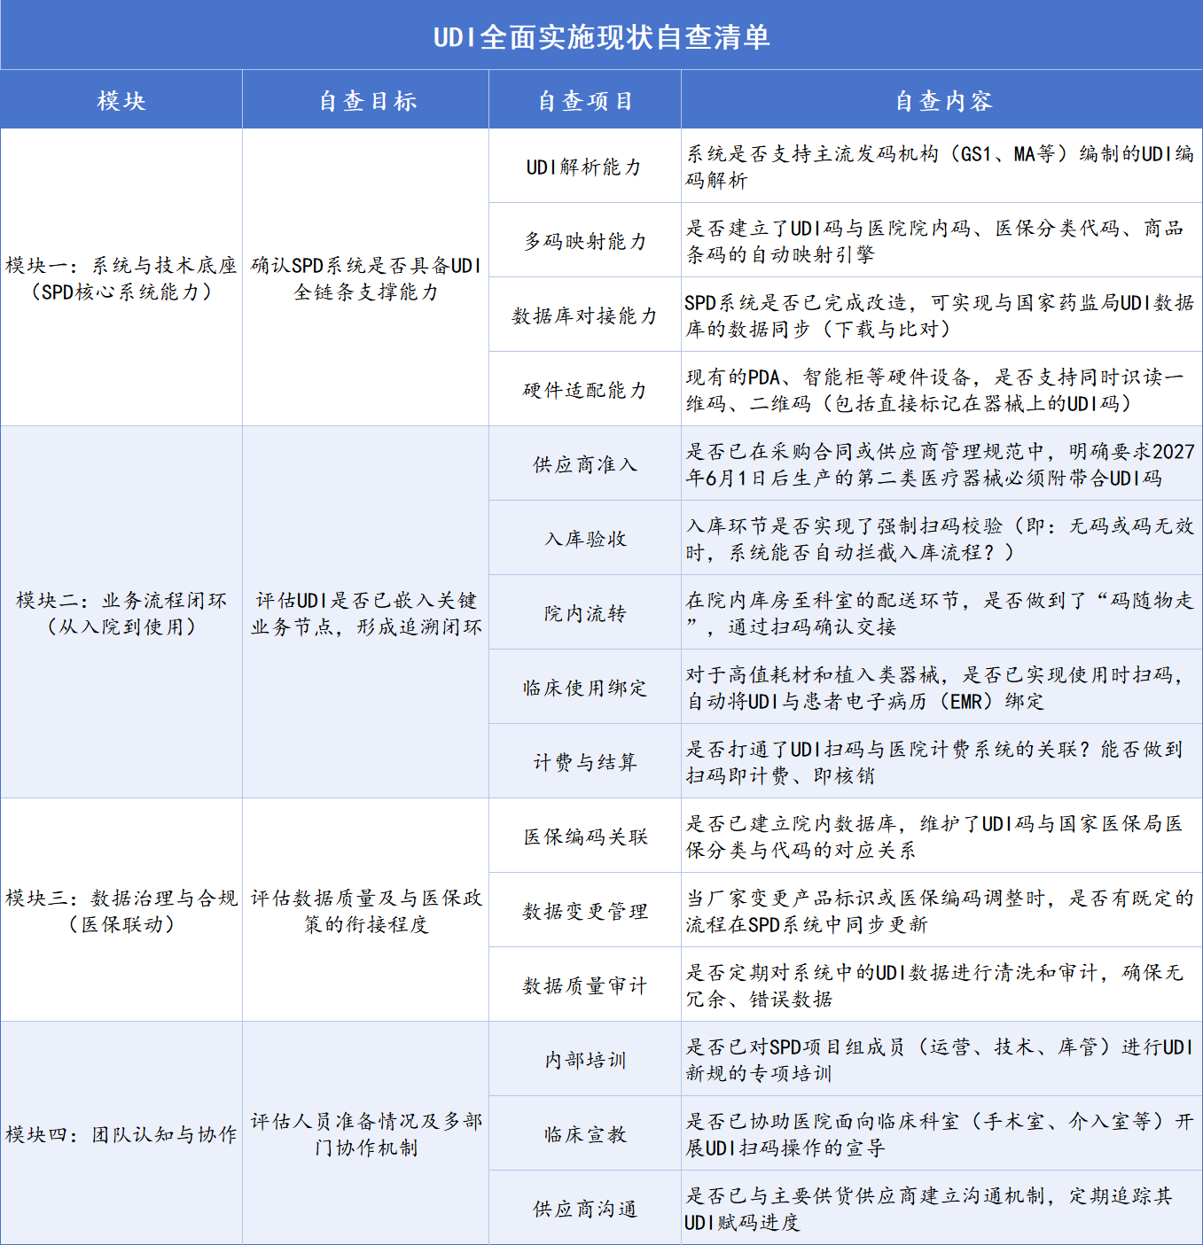1203x1245 pixels.
Task: Select the "模块" column header
Action: [x=121, y=100]
